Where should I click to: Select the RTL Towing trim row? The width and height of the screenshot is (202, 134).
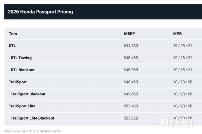(x=21, y=58)
